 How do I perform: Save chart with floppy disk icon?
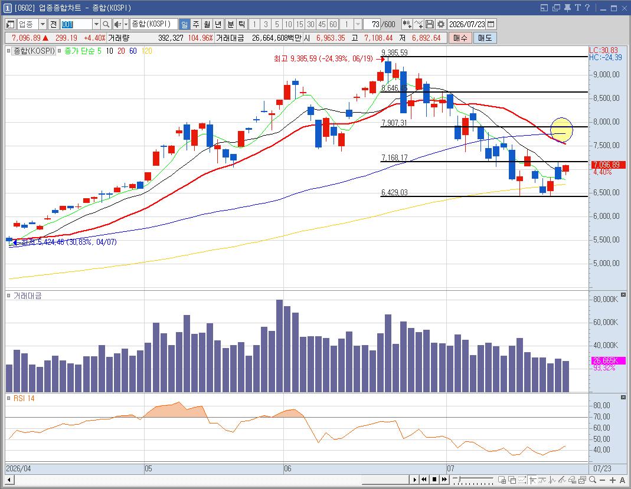430,24
